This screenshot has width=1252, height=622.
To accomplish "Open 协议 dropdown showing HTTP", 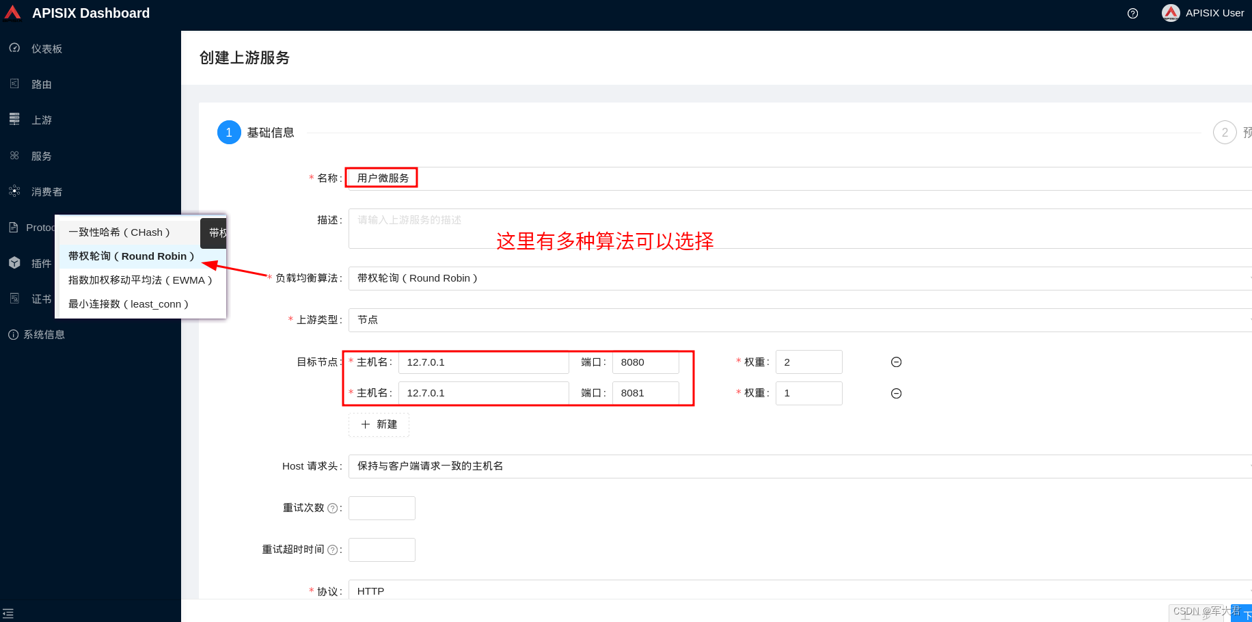I will [x=800, y=591].
